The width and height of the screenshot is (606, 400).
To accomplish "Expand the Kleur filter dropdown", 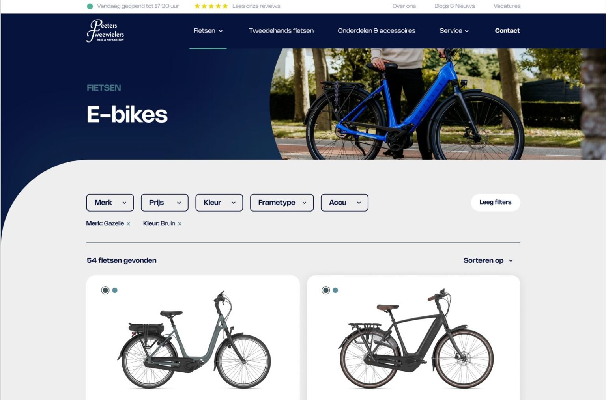I will (219, 203).
